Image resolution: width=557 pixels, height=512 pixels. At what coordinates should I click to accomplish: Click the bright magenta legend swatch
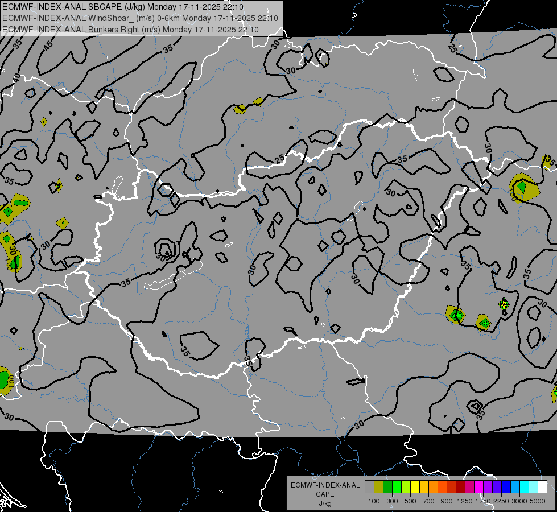[x=479, y=487]
